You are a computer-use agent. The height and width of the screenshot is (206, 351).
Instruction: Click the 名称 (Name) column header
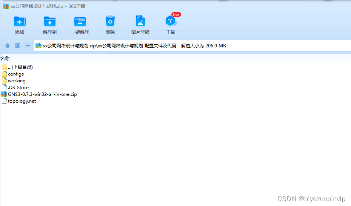pyautogui.click(x=5, y=58)
